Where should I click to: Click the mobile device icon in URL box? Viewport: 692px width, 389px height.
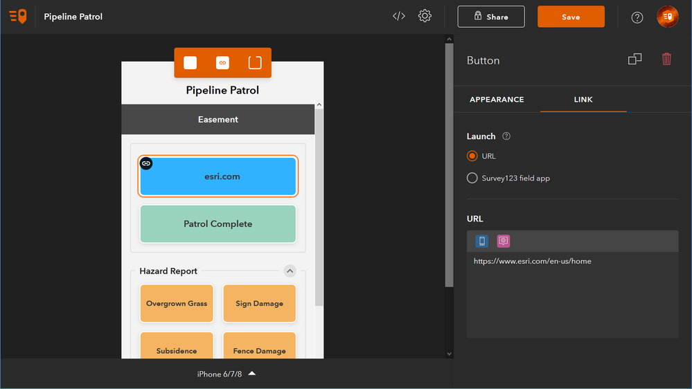tap(481, 241)
